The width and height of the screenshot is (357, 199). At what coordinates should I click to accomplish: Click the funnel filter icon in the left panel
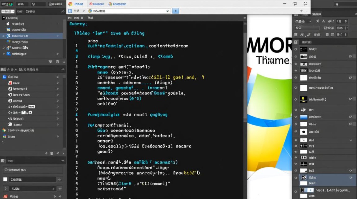(x=50, y=62)
